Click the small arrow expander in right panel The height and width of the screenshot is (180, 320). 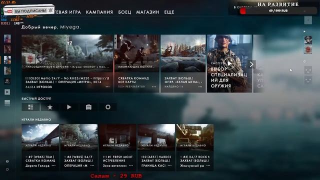click(304, 31)
